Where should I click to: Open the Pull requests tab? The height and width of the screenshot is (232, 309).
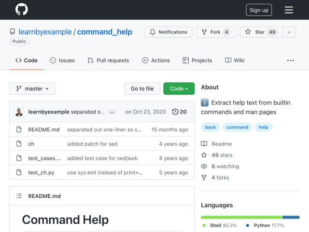(108, 60)
